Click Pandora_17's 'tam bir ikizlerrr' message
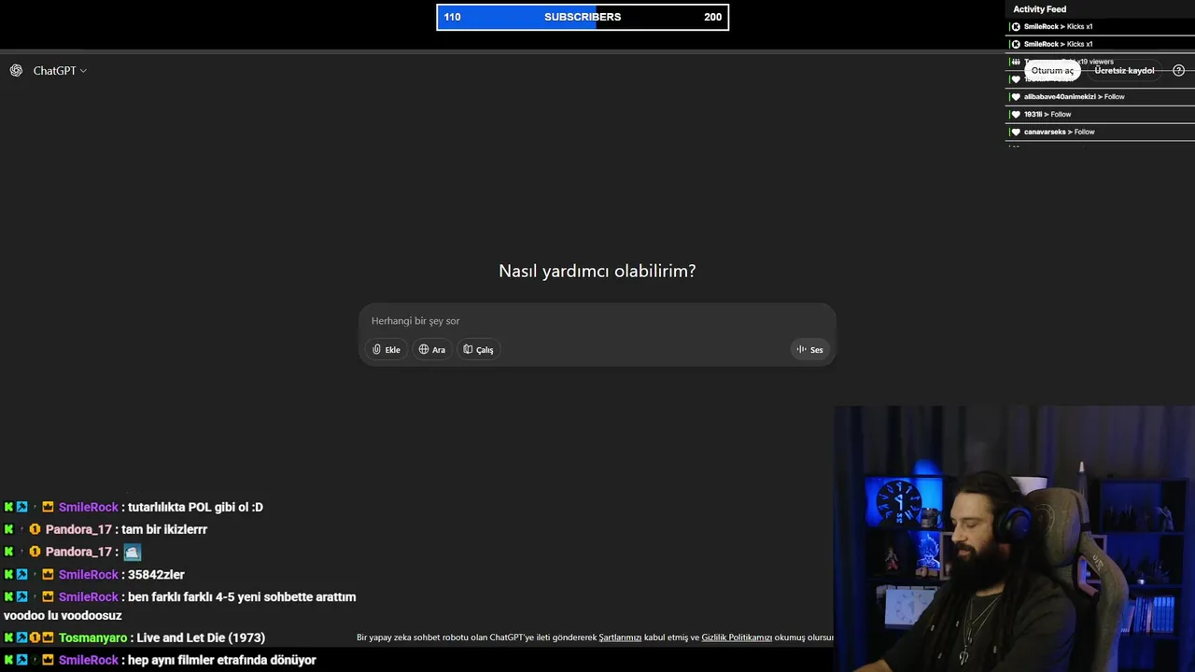Image resolution: width=1195 pixels, height=672 pixels. [164, 530]
